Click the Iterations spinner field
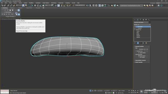The image size is (168, 94). tap(146, 49)
